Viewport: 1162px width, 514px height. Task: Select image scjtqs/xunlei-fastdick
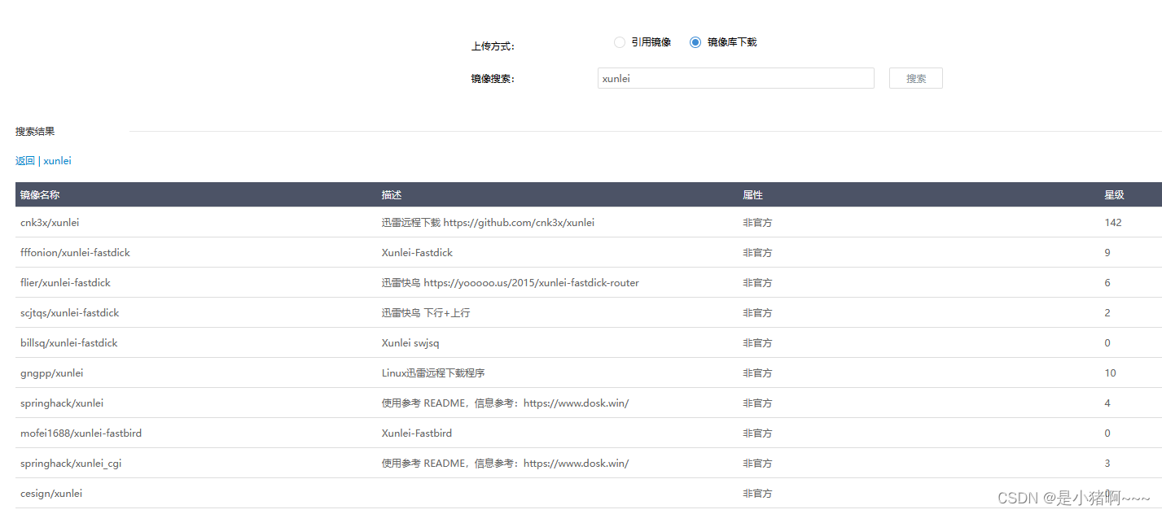pos(70,313)
